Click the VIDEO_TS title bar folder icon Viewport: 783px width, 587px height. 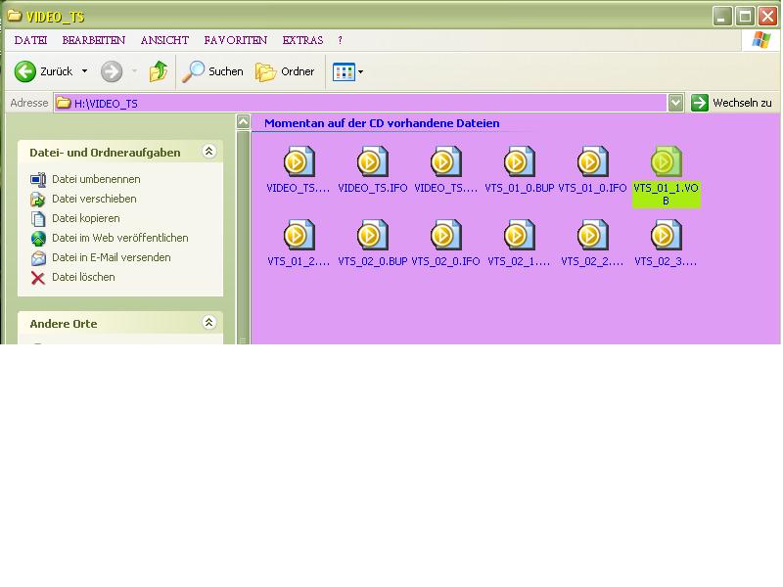(15, 16)
